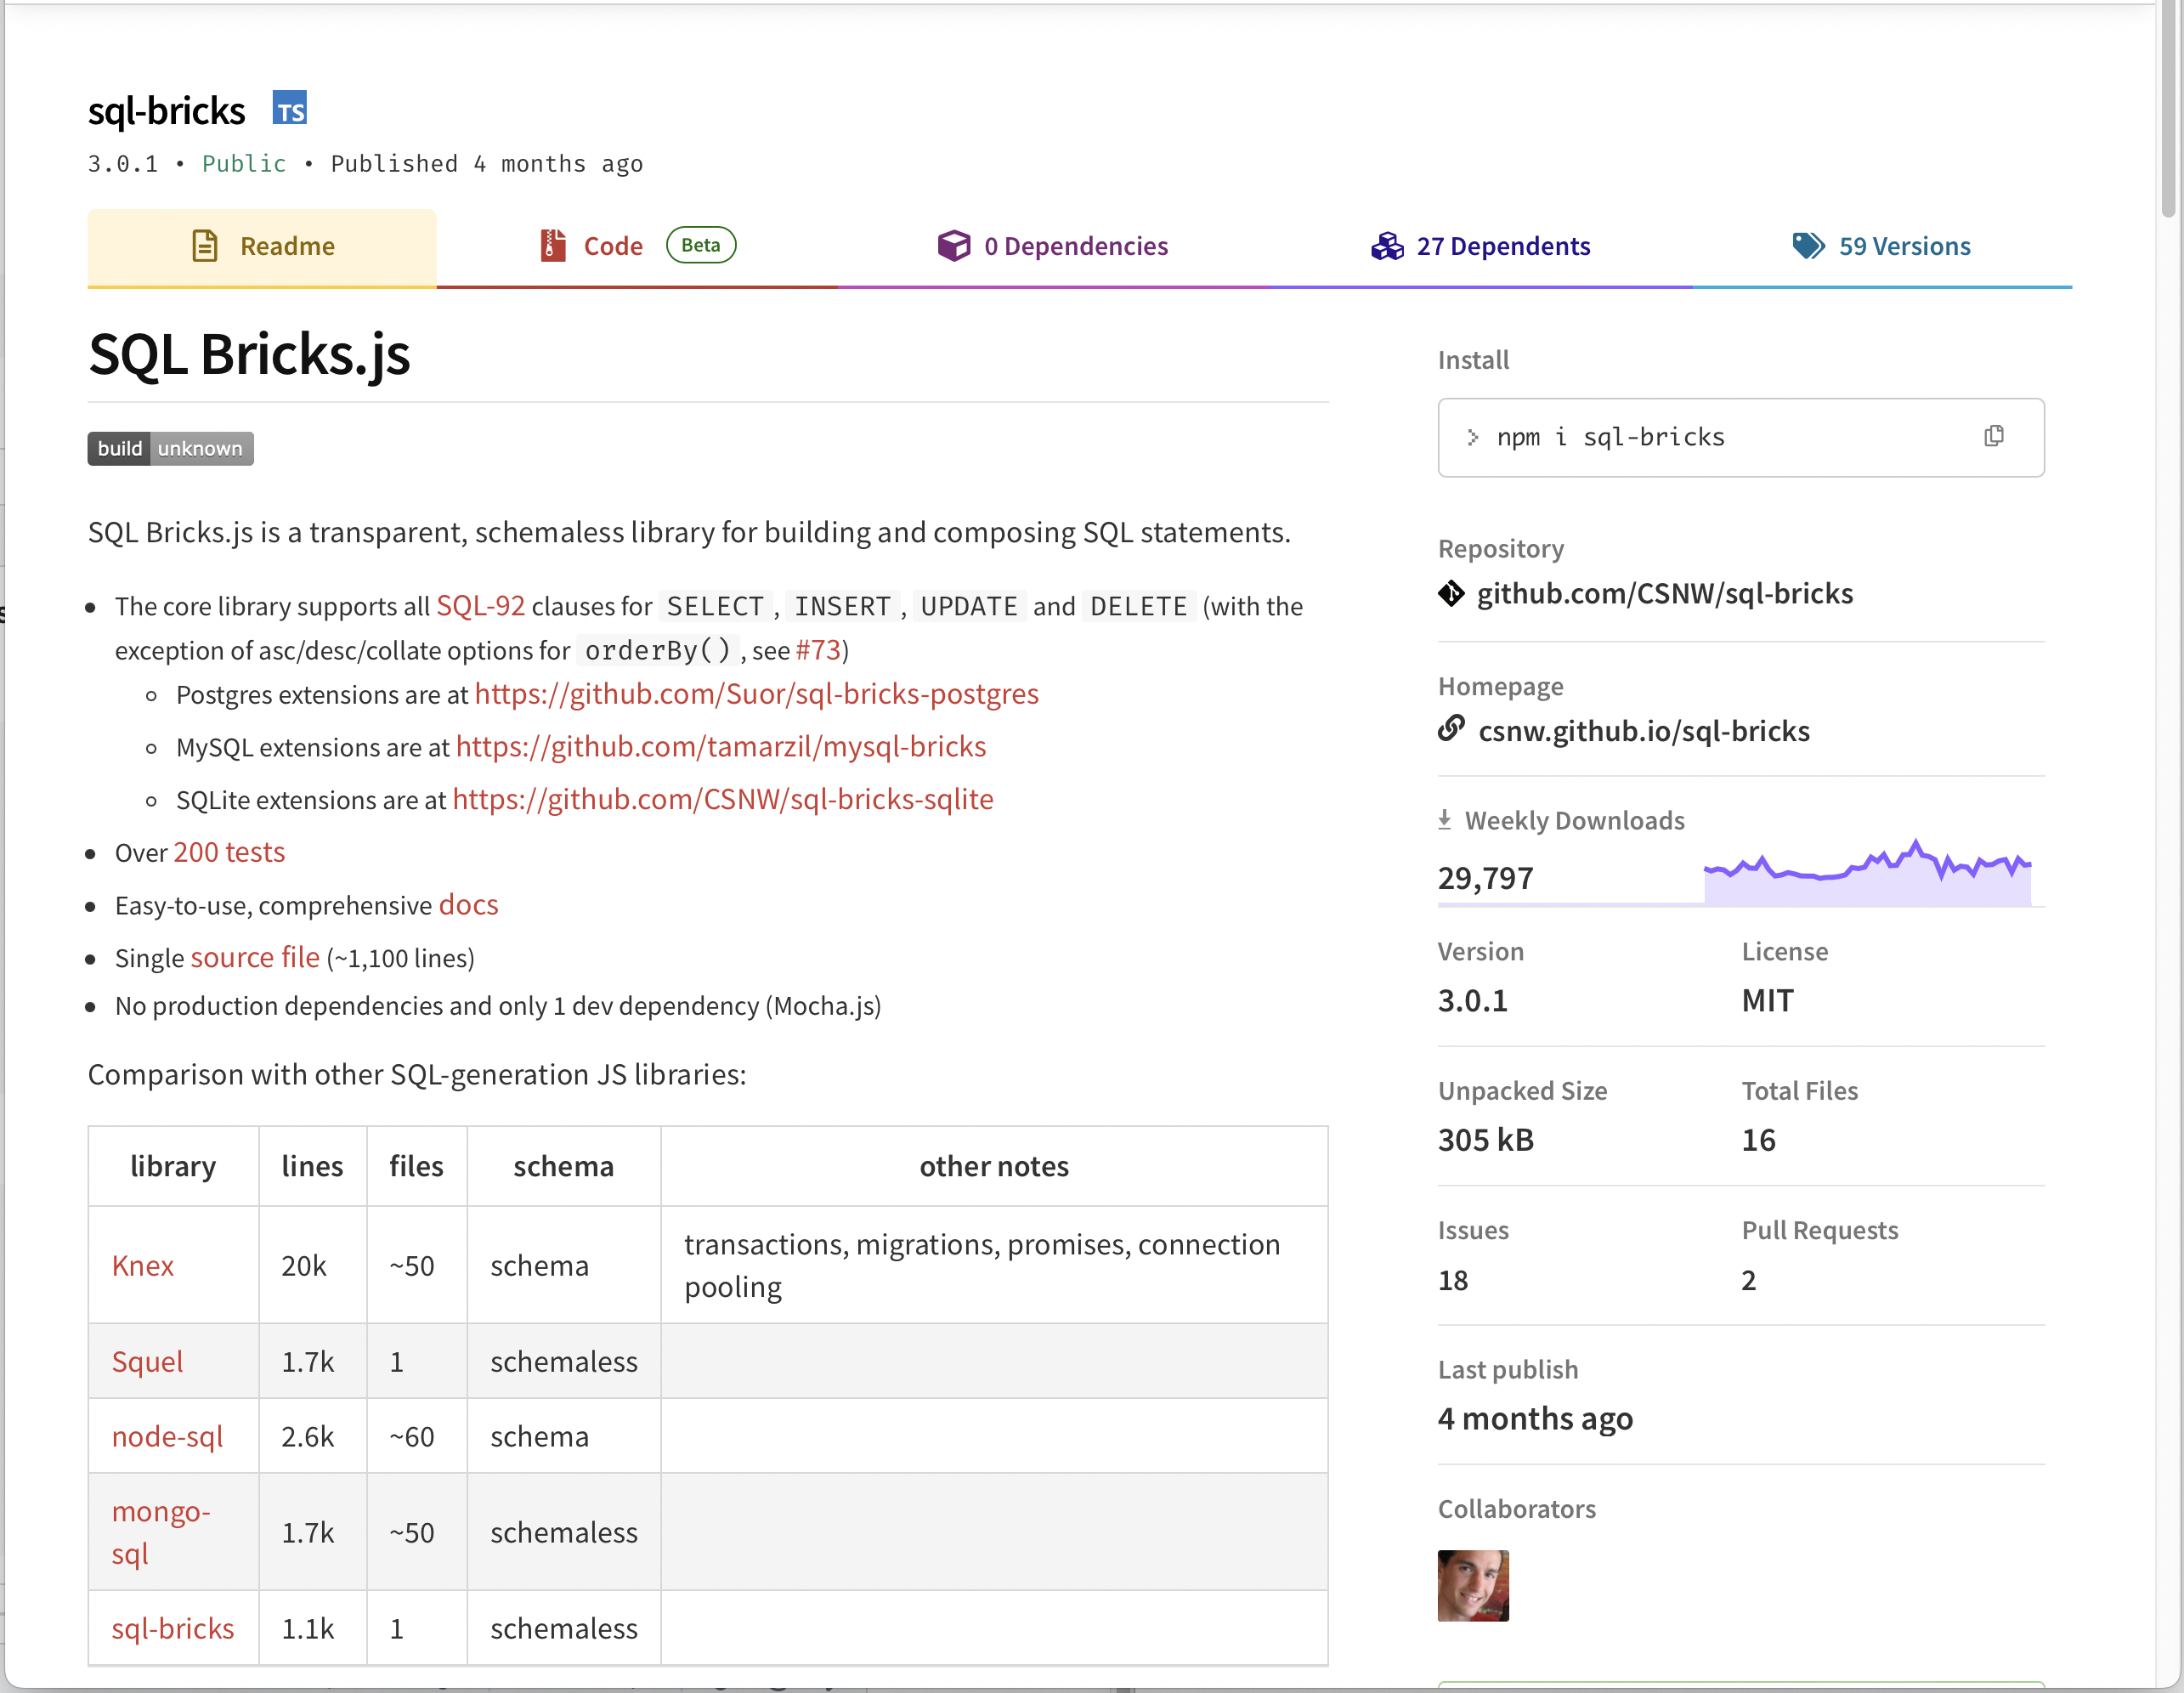Click the Beta label pill
The image size is (2184, 1693).
point(701,245)
